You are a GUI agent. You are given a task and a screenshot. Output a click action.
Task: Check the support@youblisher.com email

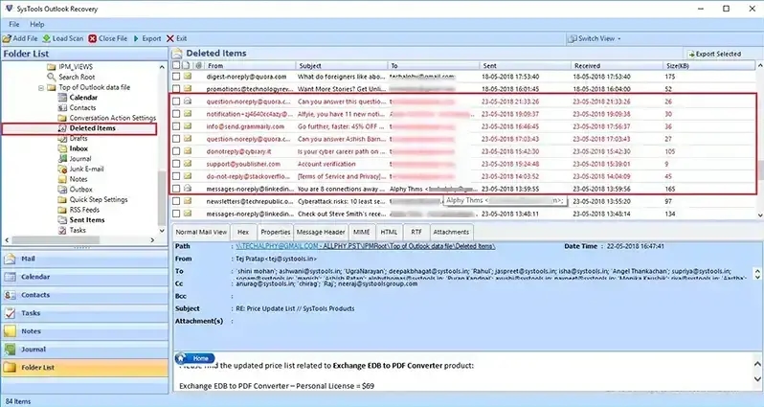(176, 165)
